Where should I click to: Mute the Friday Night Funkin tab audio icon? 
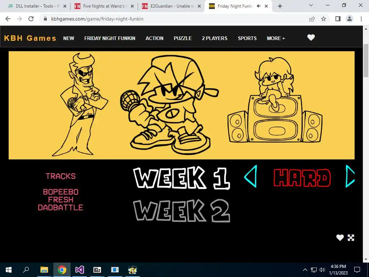coord(259,6)
